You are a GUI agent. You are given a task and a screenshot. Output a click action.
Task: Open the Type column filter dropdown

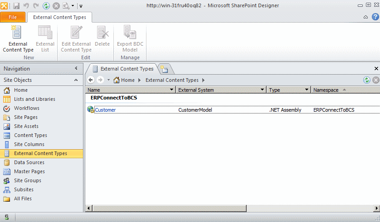(307, 90)
